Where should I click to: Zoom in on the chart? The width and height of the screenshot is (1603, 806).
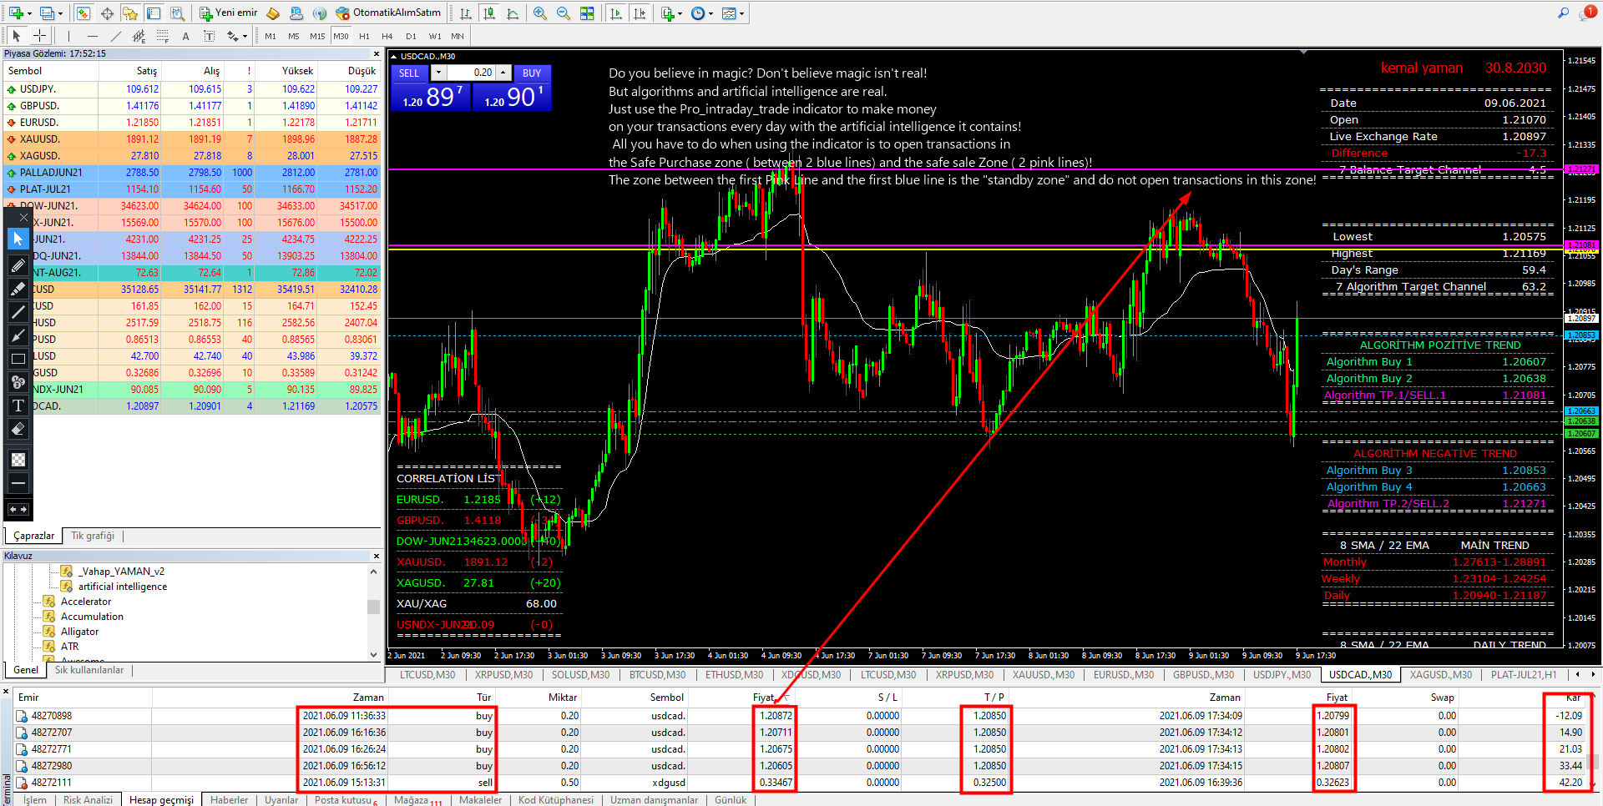(x=540, y=13)
